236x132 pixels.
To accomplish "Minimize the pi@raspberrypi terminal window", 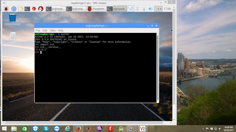I will pos(148,26).
